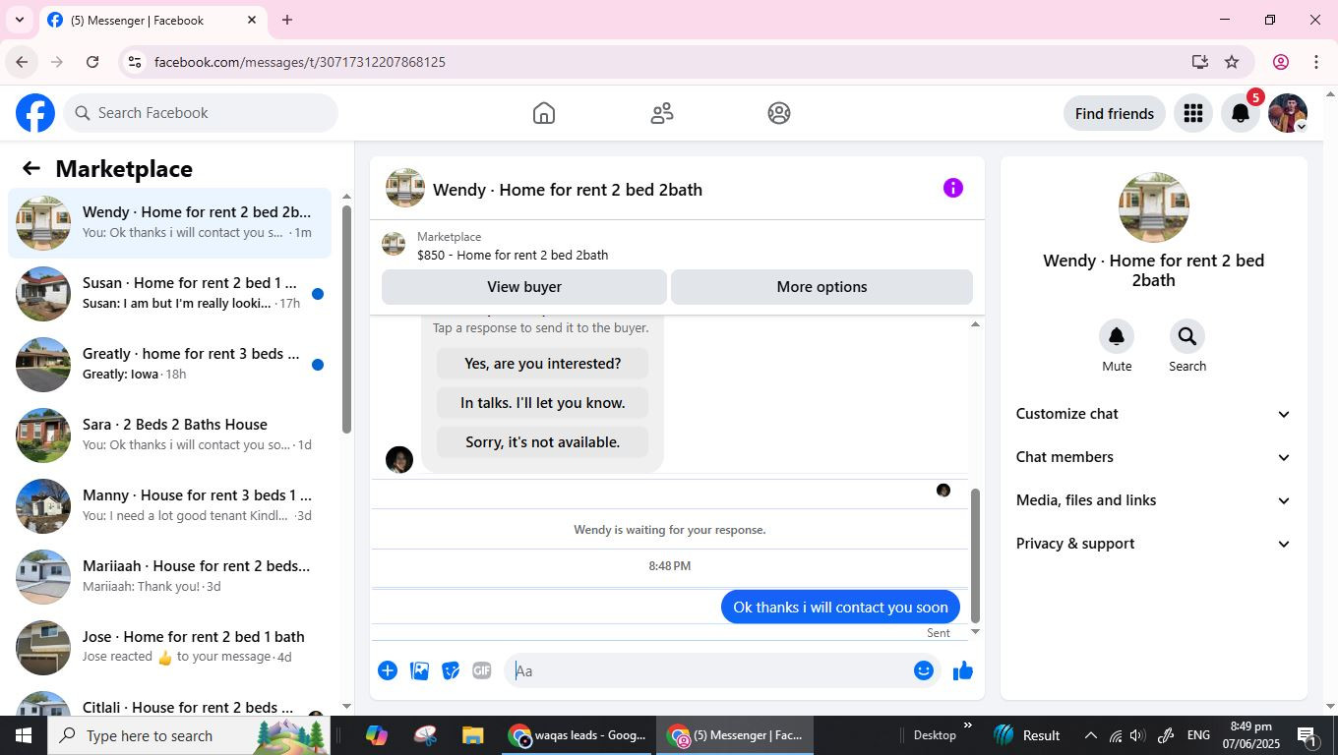Send 'Sorry, it's not available.' reply
The image size is (1338, 755).
pyautogui.click(x=542, y=442)
